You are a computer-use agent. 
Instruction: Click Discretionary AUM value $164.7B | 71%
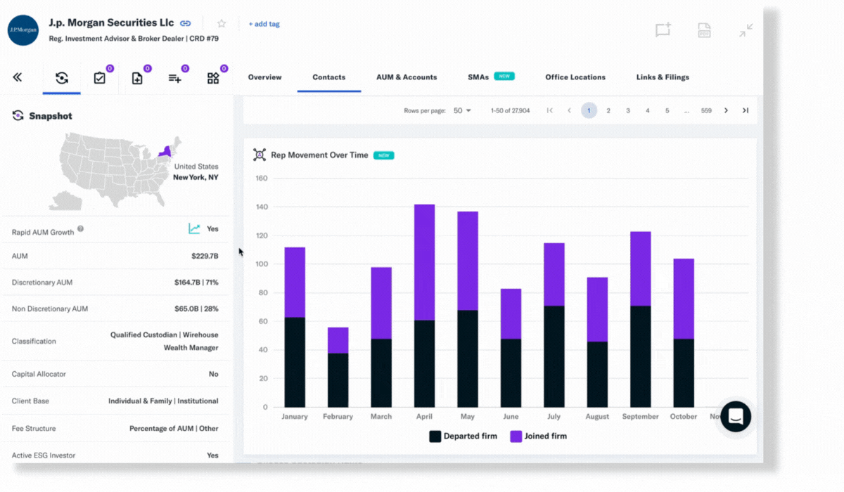click(196, 283)
